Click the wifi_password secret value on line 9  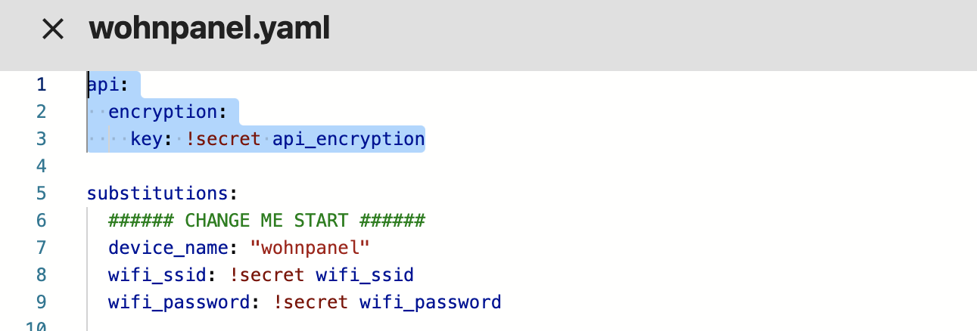pos(430,302)
